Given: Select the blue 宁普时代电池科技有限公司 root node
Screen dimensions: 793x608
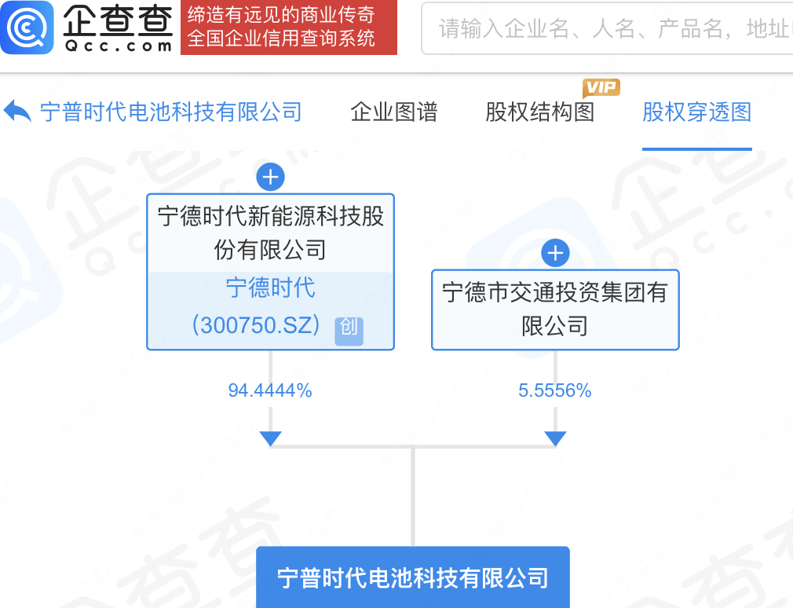Looking at the screenshot, I should (x=413, y=577).
